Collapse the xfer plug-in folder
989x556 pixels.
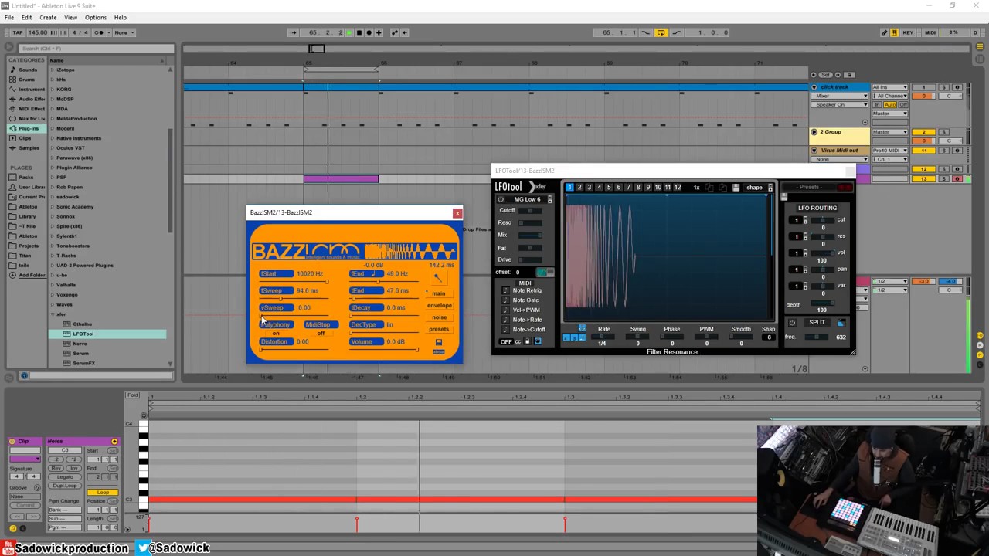53,314
